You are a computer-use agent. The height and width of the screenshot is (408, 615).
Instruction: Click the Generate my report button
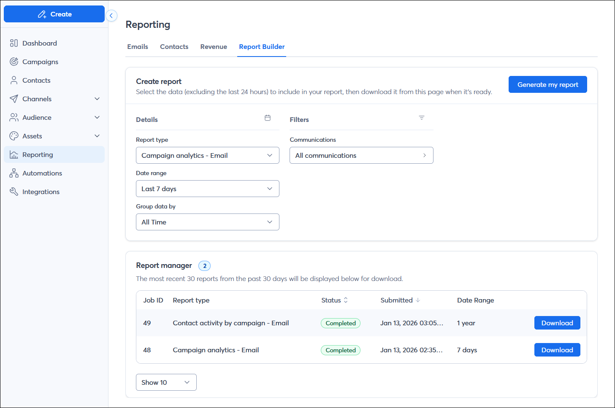(x=547, y=84)
